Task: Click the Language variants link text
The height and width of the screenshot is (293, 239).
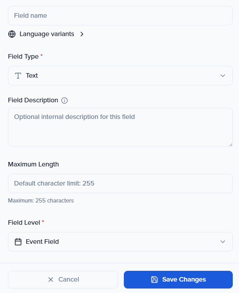Action: (47, 34)
